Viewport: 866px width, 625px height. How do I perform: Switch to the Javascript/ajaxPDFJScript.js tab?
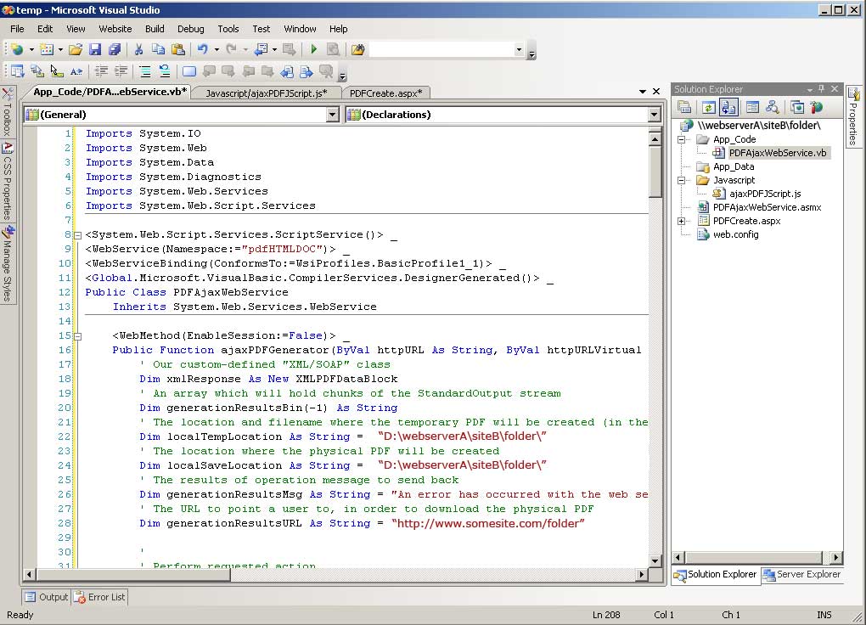click(267, 93)
